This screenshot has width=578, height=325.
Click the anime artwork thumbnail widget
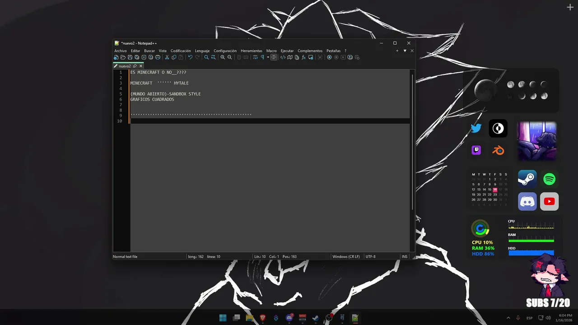click(537, 140)
